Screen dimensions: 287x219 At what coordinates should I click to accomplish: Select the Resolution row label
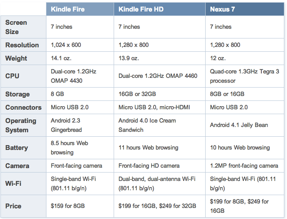pyautogui.click(x=22, y=45)
